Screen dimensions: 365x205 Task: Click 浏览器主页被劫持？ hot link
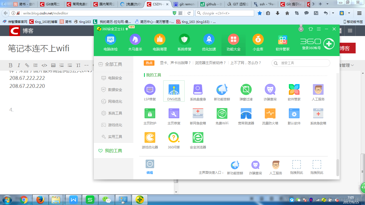coord(211,63)
